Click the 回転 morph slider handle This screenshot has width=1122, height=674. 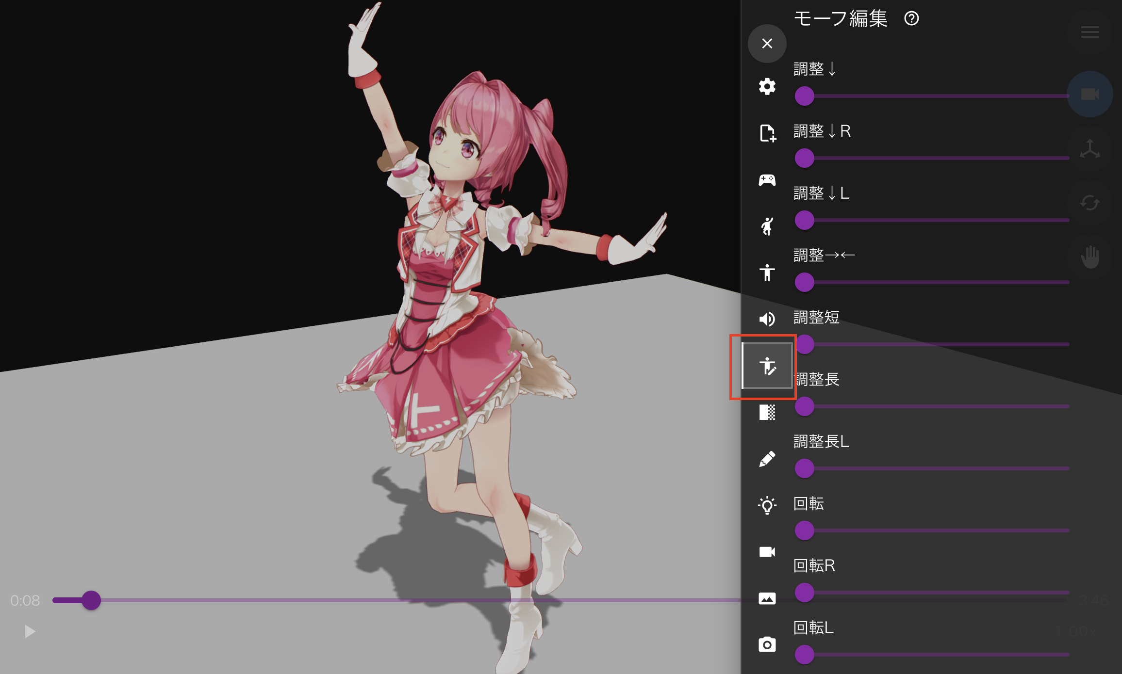(x=804, y=530)
